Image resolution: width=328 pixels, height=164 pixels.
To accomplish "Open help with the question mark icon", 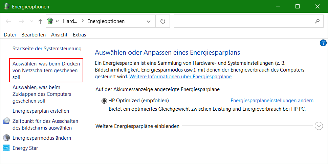I will [x=323, y=43].
